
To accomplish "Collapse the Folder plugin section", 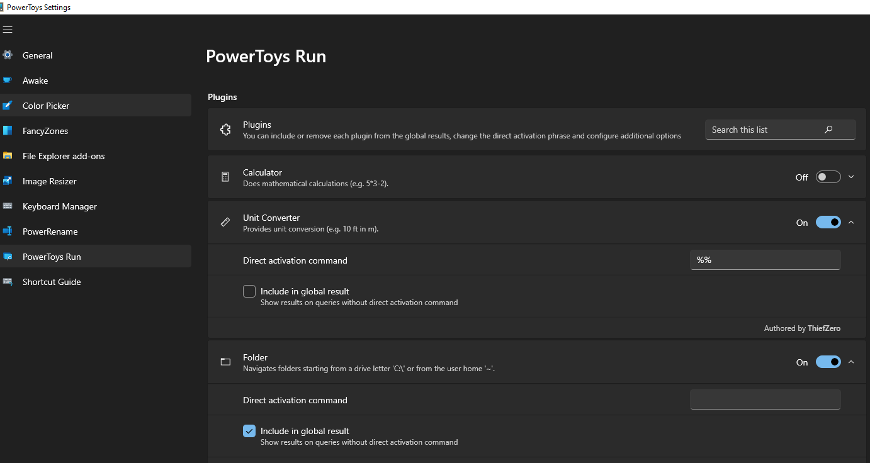I will (x=851, y=362).
